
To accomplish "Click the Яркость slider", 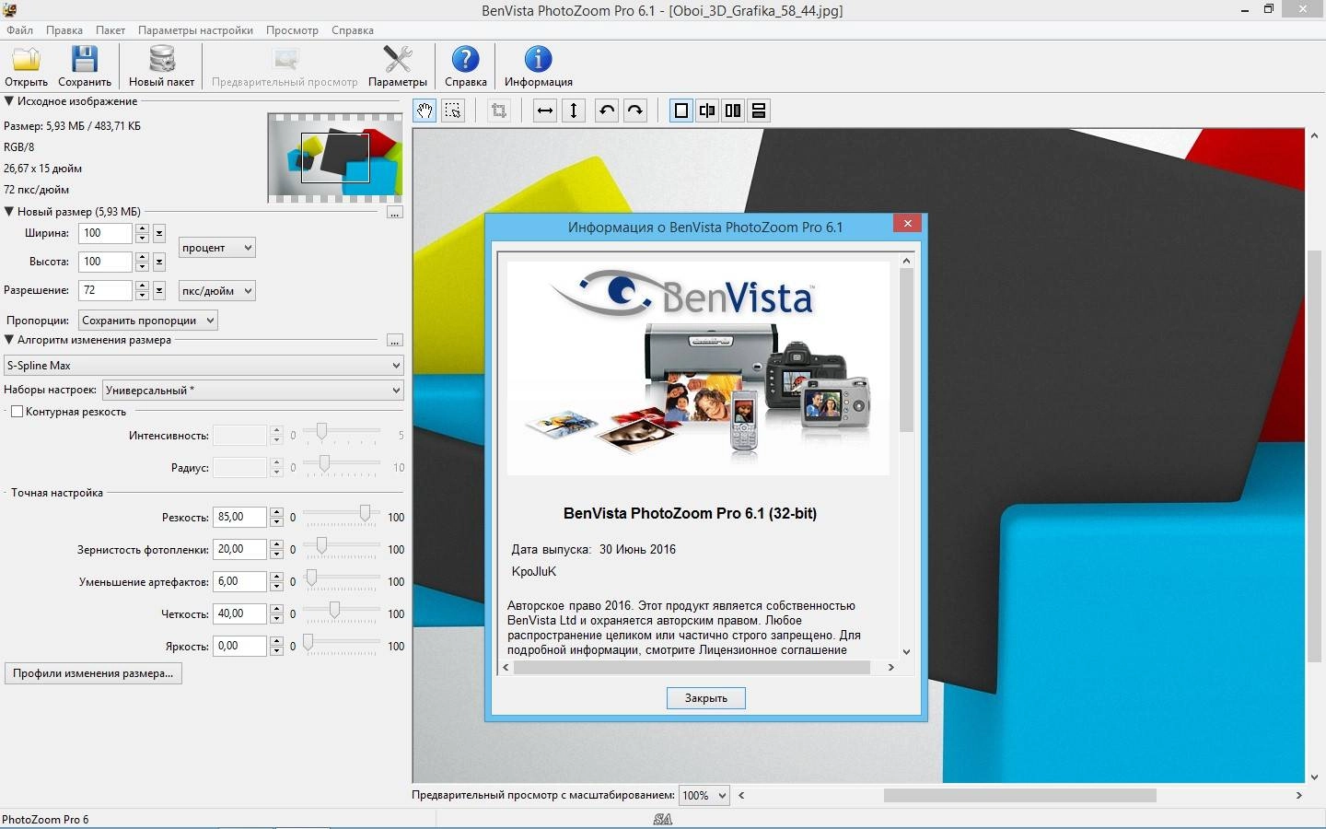I will click(342, 645).
